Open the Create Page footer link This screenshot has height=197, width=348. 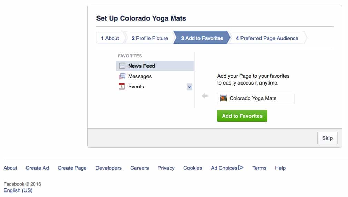72,168
